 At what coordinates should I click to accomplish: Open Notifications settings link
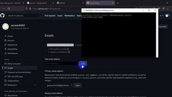(x=13, y=53)
